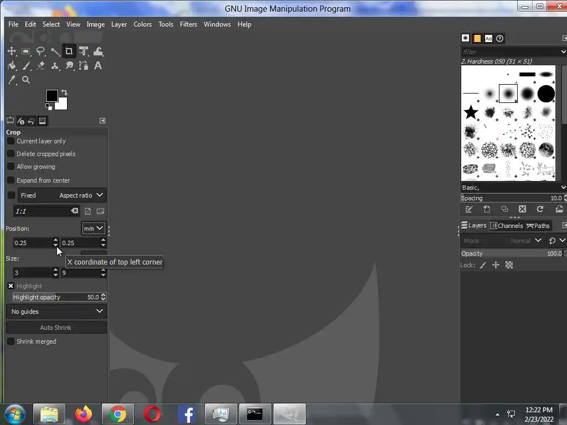Viewport: 567px width, 425px height.
Task: Click the X position 0.25 field
Action: coord(33,243)
